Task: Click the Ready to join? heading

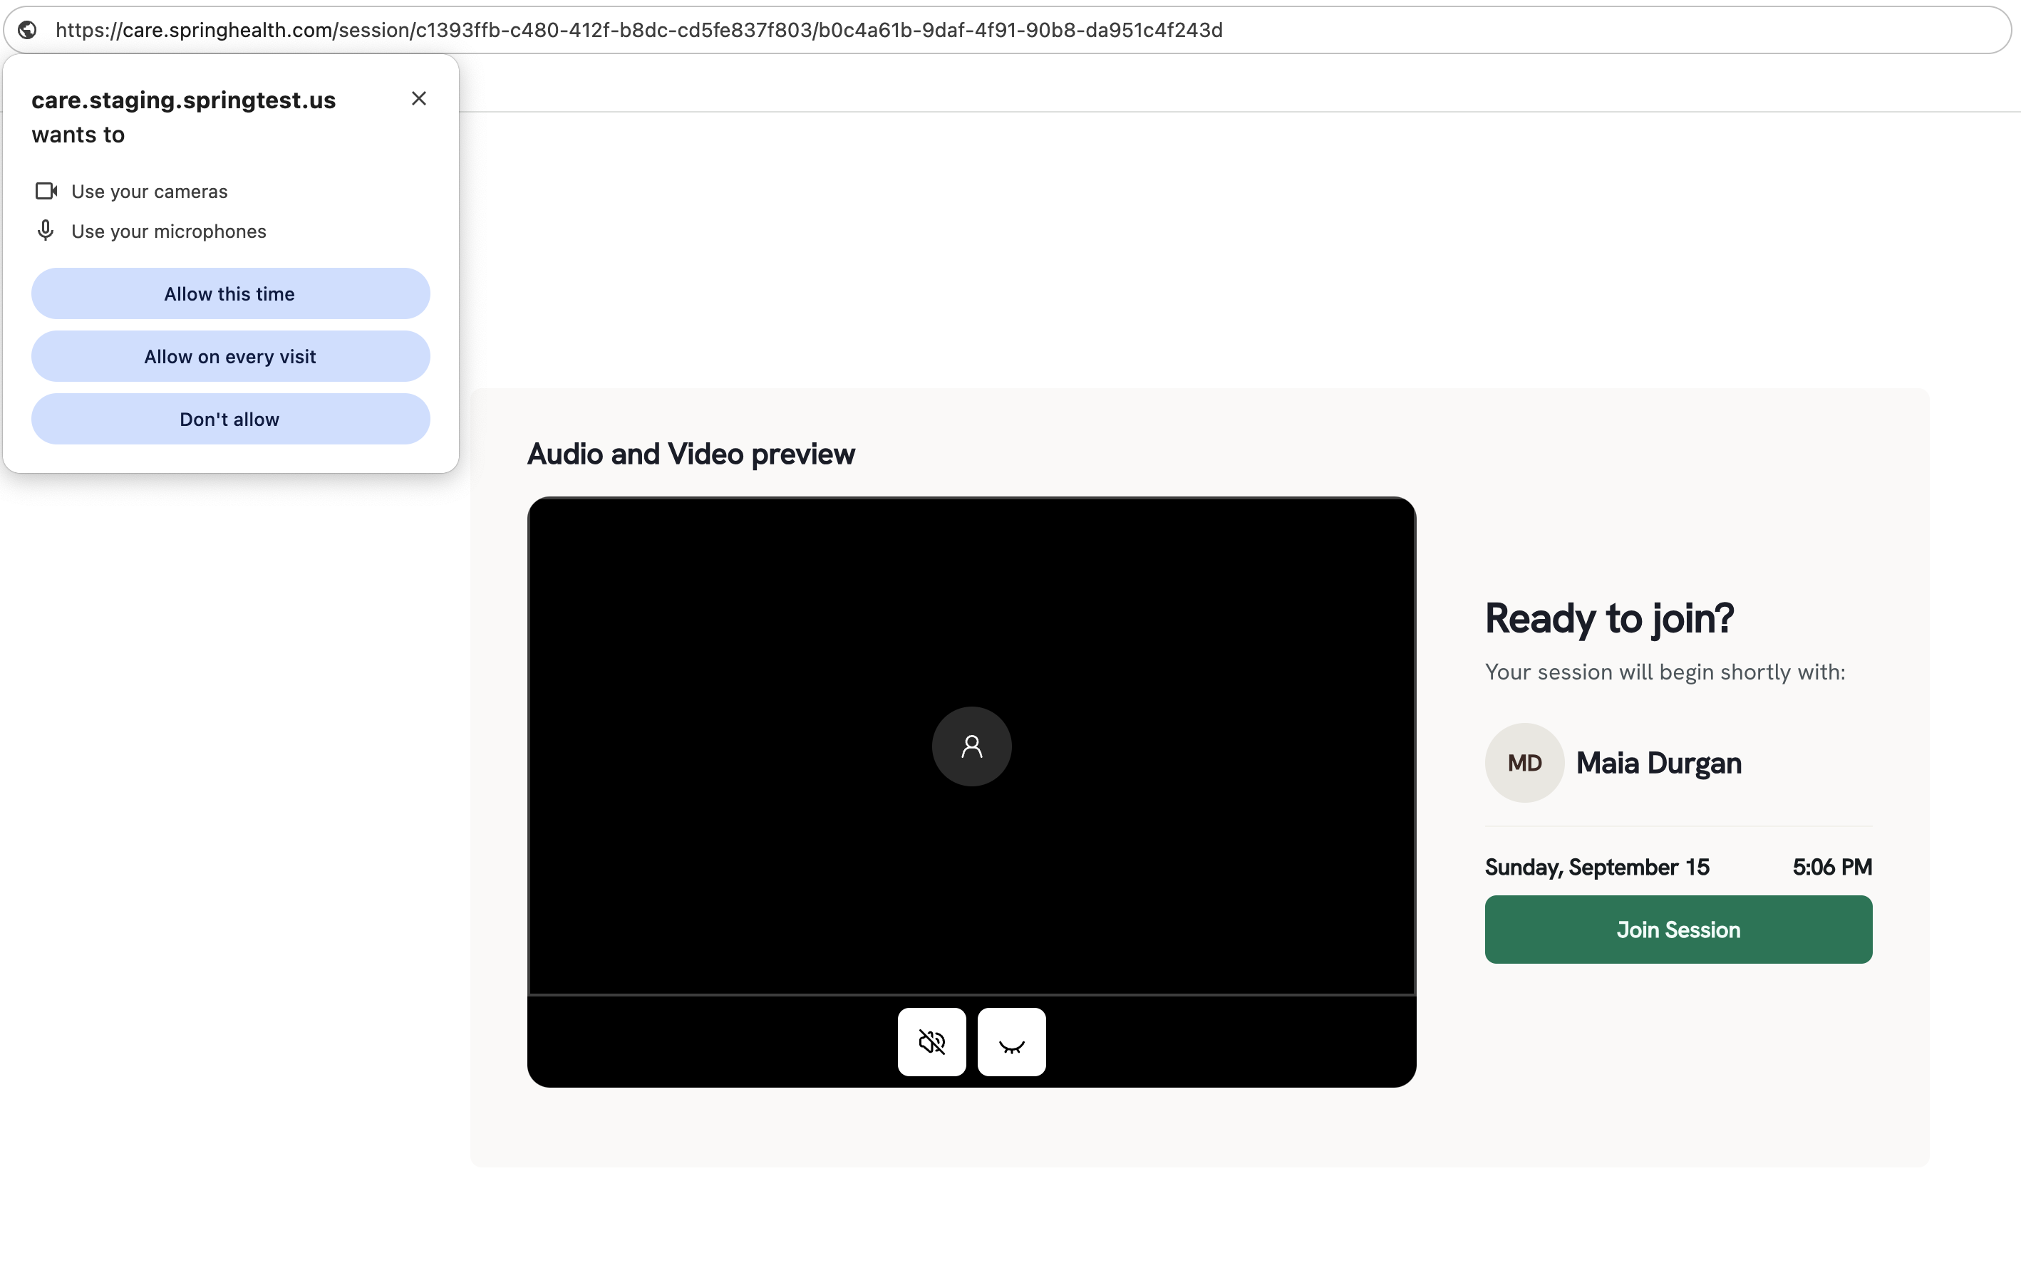Action: [1608, 618]
